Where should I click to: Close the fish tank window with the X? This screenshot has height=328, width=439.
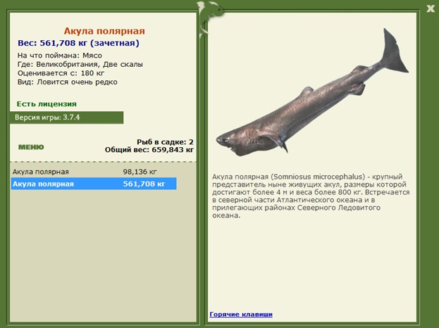click(430, 8)
